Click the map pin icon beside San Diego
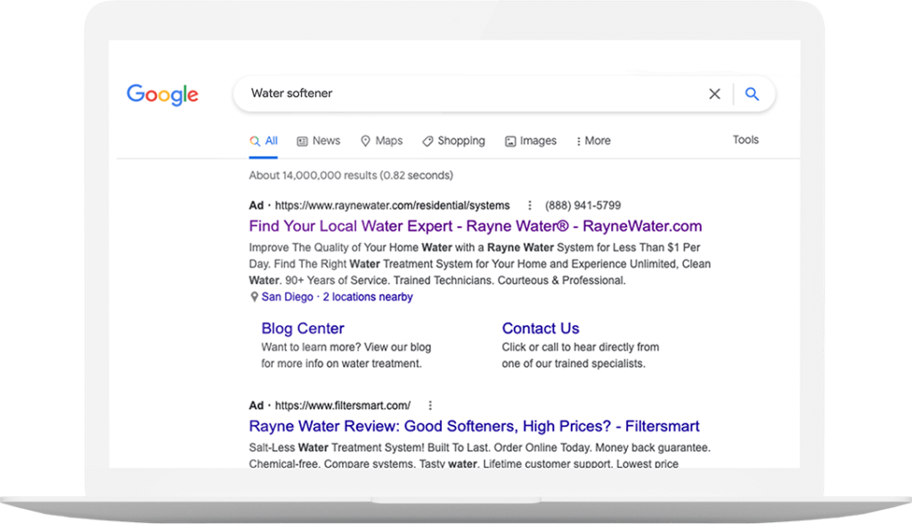 pyautogui.click(x=254, y=298)
